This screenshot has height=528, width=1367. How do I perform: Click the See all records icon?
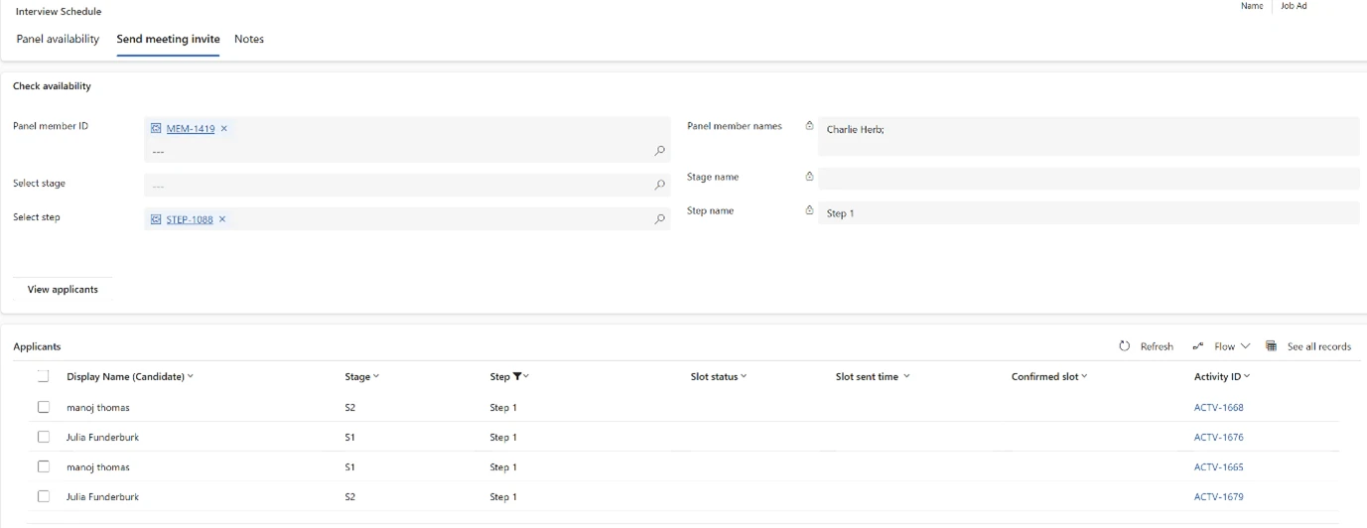pyautogui.click(x=1271, y=346)
